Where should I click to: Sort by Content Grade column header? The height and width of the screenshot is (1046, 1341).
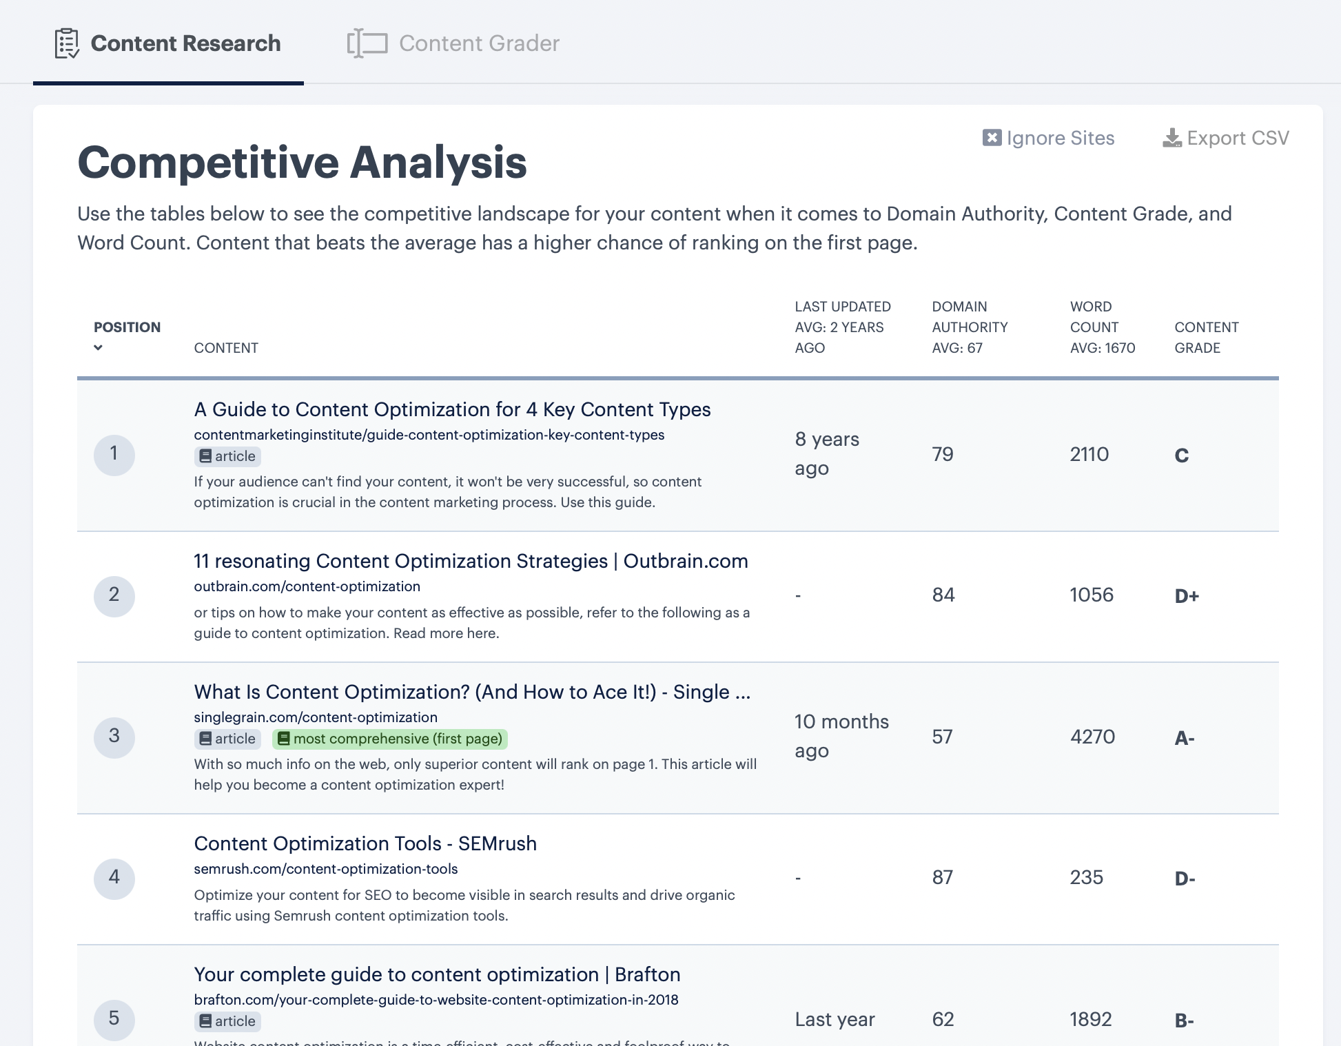pyautogui.click(x=1206, y=337)
